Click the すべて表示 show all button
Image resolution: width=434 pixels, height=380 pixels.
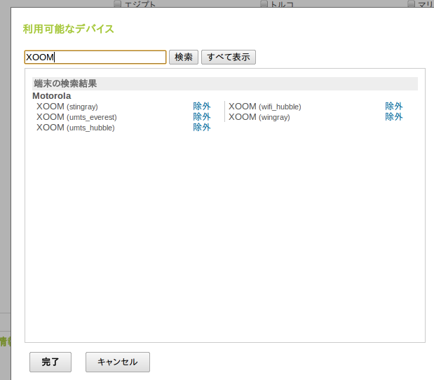229,57
